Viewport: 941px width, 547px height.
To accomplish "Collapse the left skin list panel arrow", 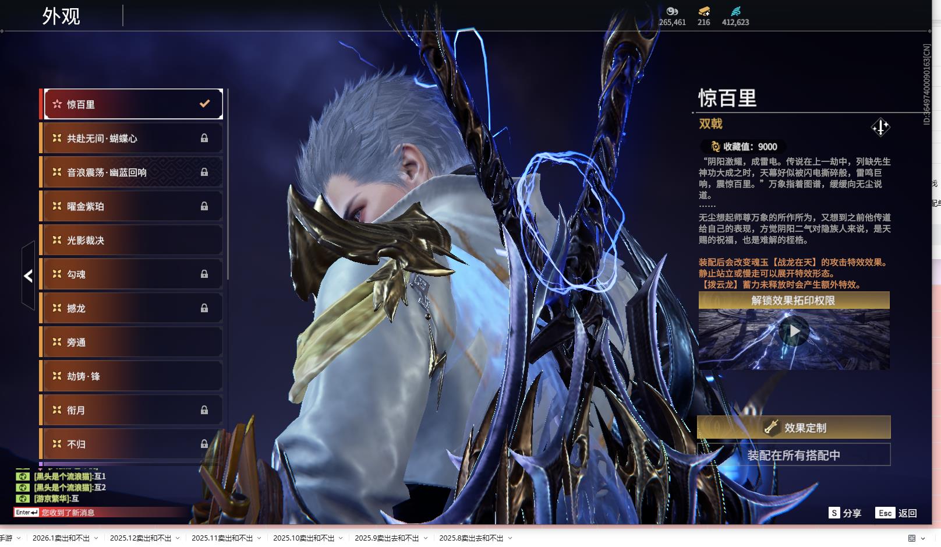I will pos(28,276).
